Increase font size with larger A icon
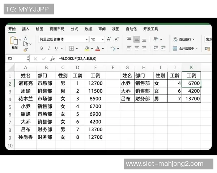This screenshot has height=173, width=217. pos(109,39)
